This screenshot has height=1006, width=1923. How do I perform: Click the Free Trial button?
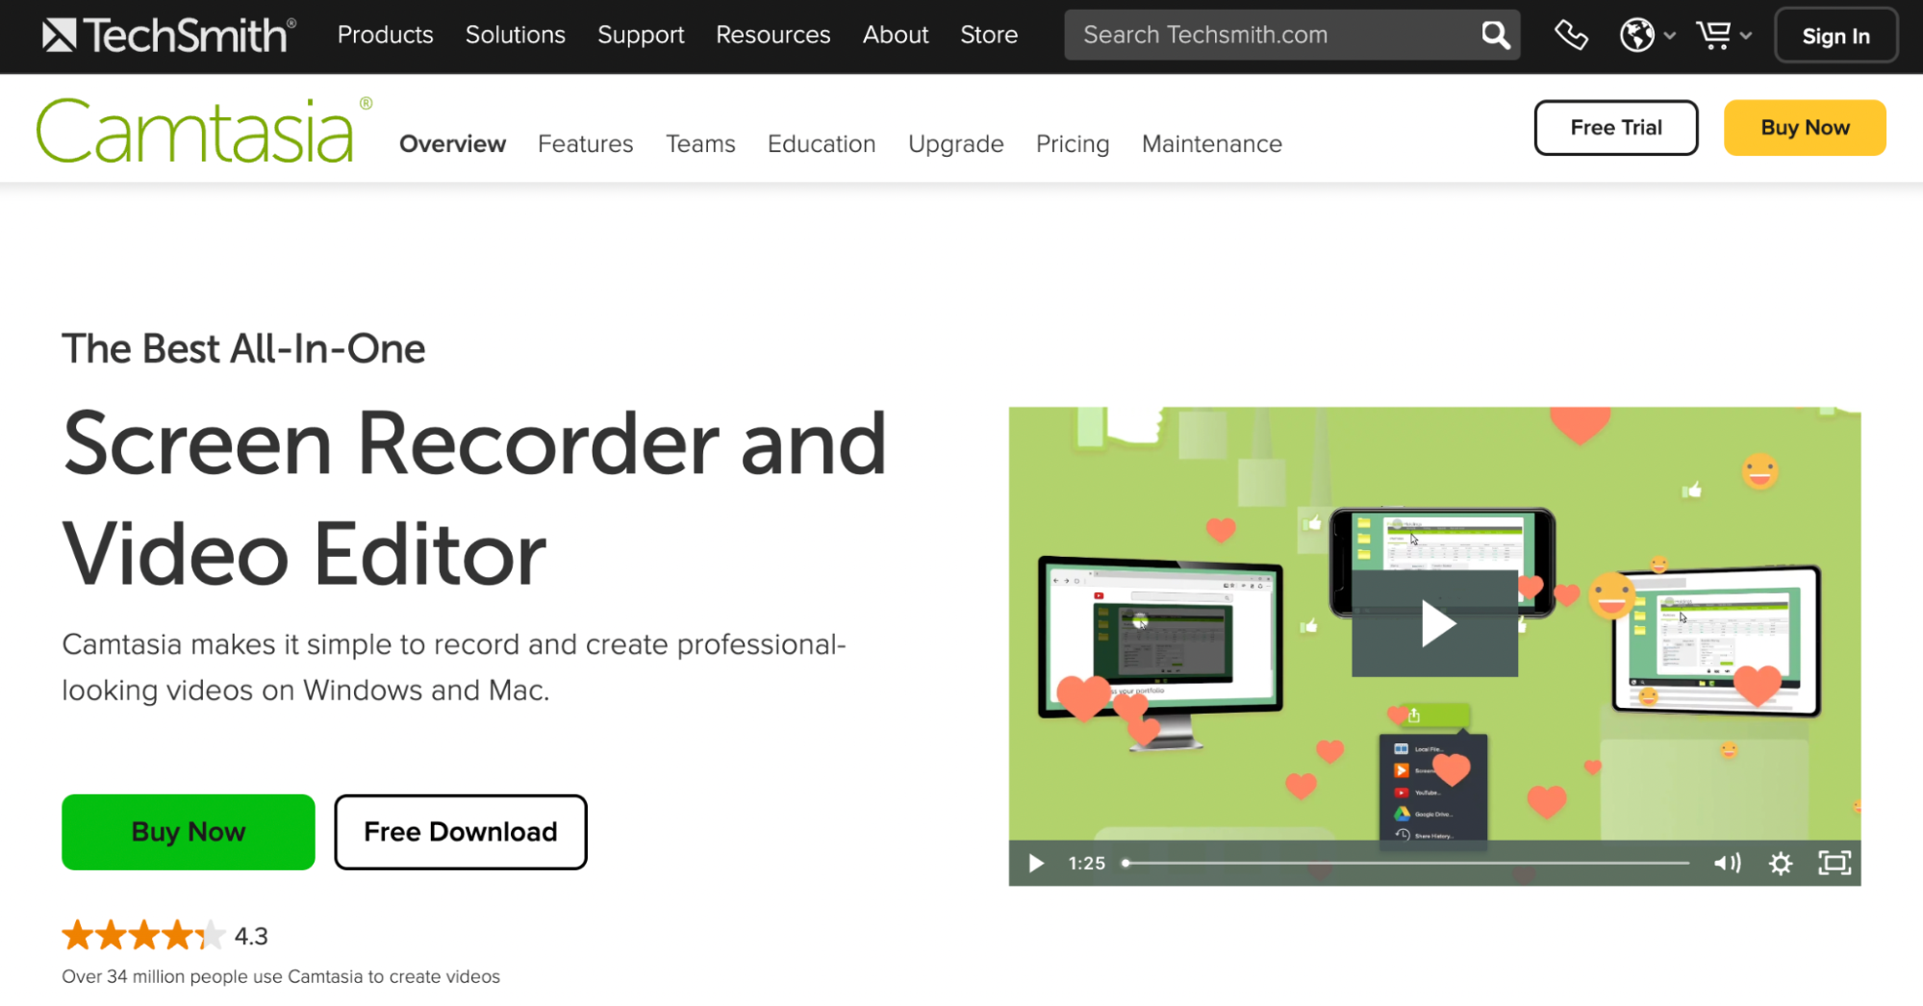click(1615, 127)
